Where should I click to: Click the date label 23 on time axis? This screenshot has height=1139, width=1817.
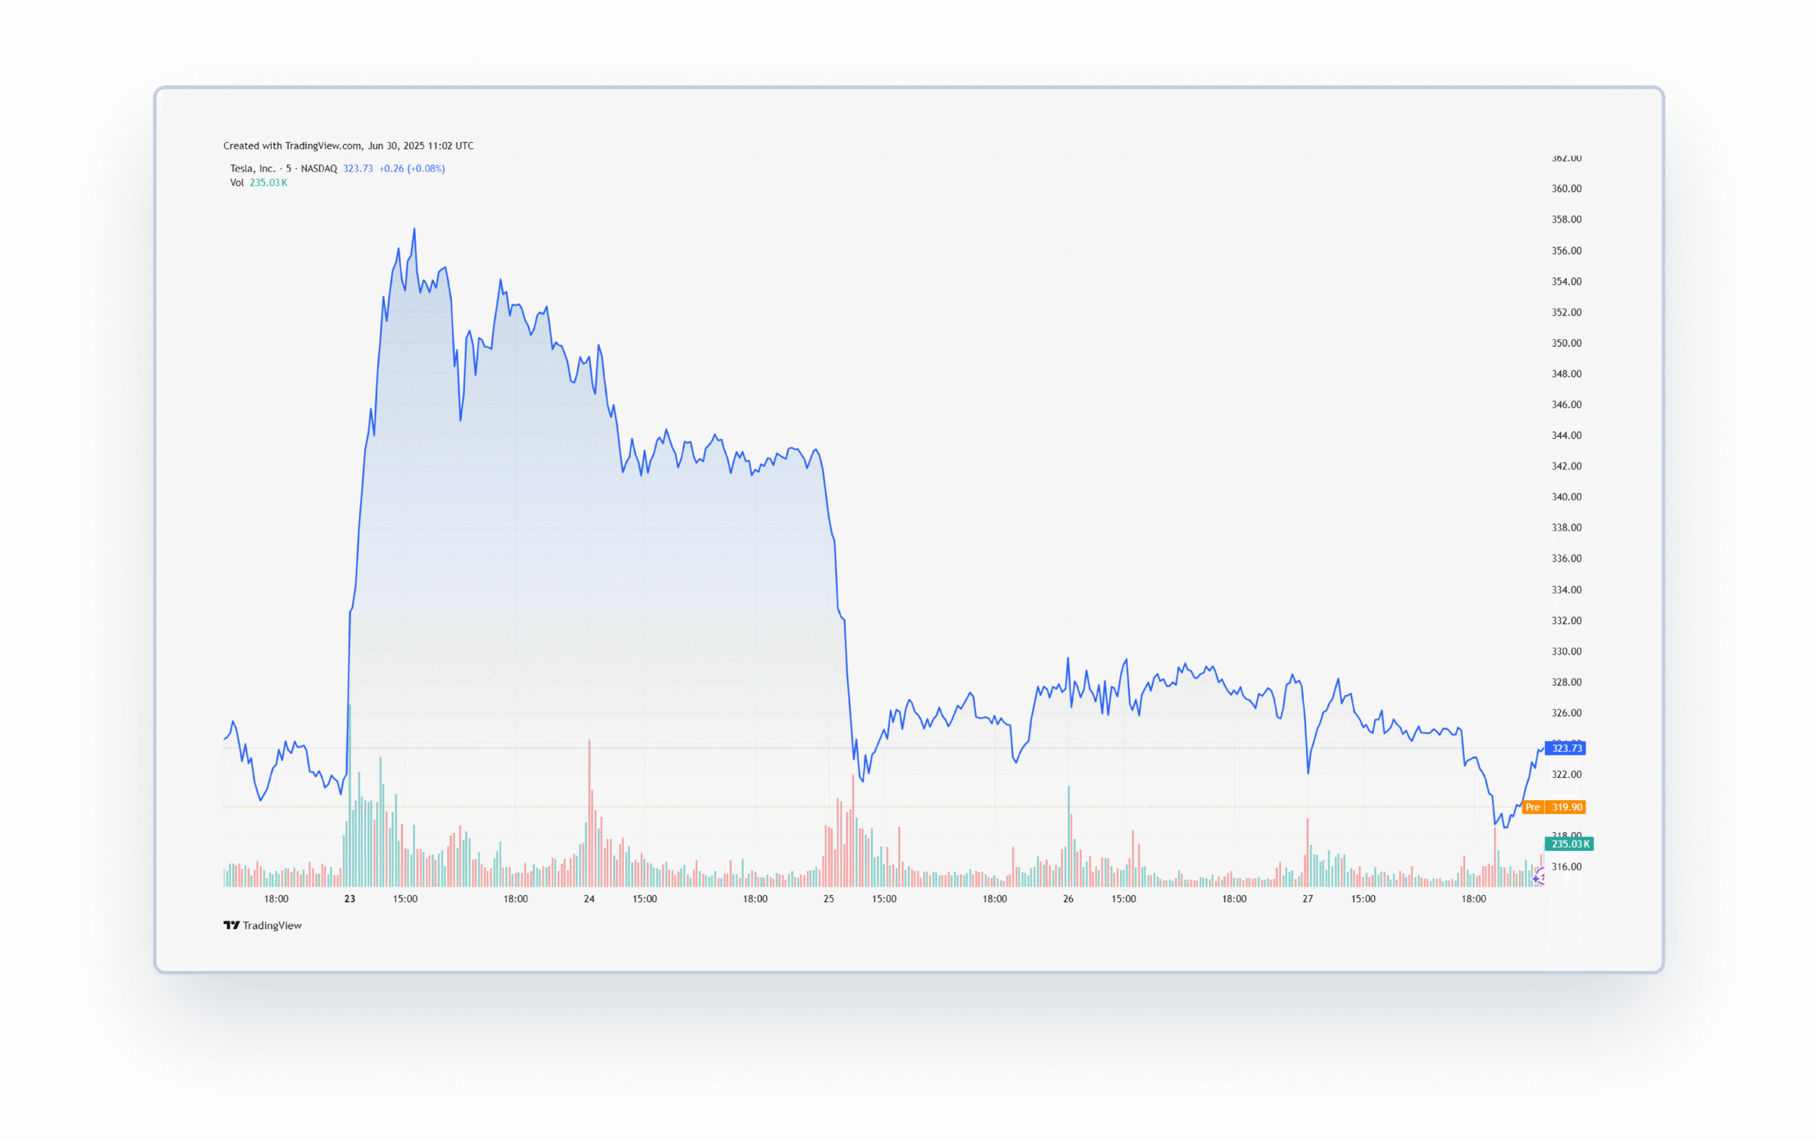(350, 899)
